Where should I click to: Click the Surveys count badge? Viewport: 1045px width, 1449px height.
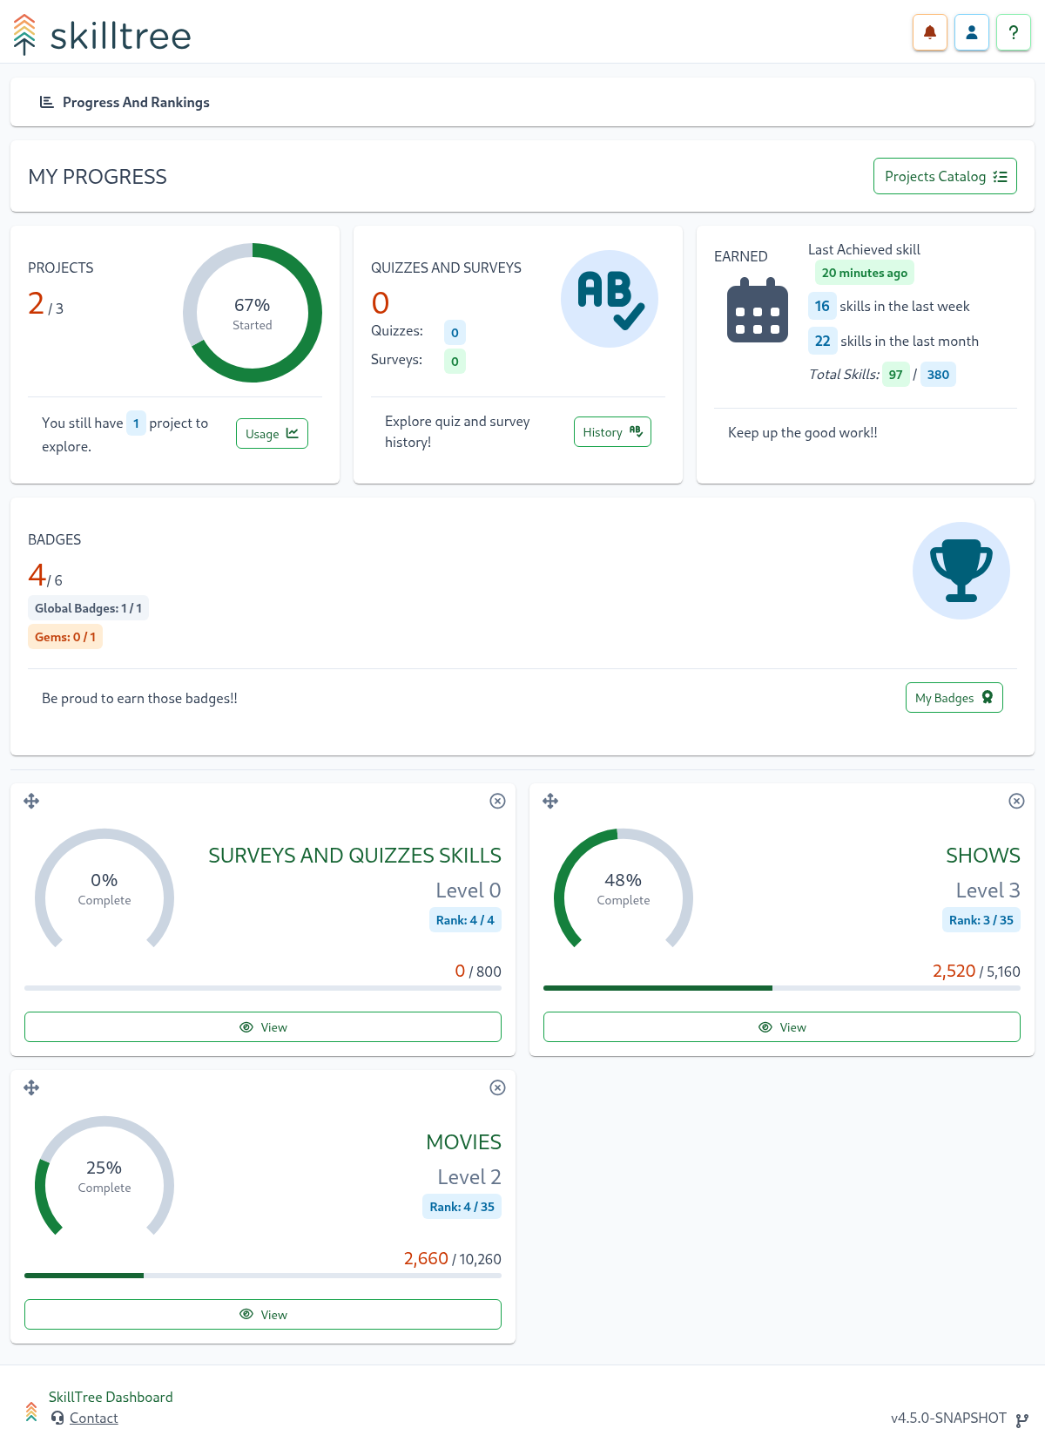(x=455, y=361)
